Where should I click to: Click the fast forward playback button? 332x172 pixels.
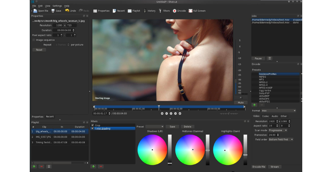pyautogui.click(x=175, y=114)
